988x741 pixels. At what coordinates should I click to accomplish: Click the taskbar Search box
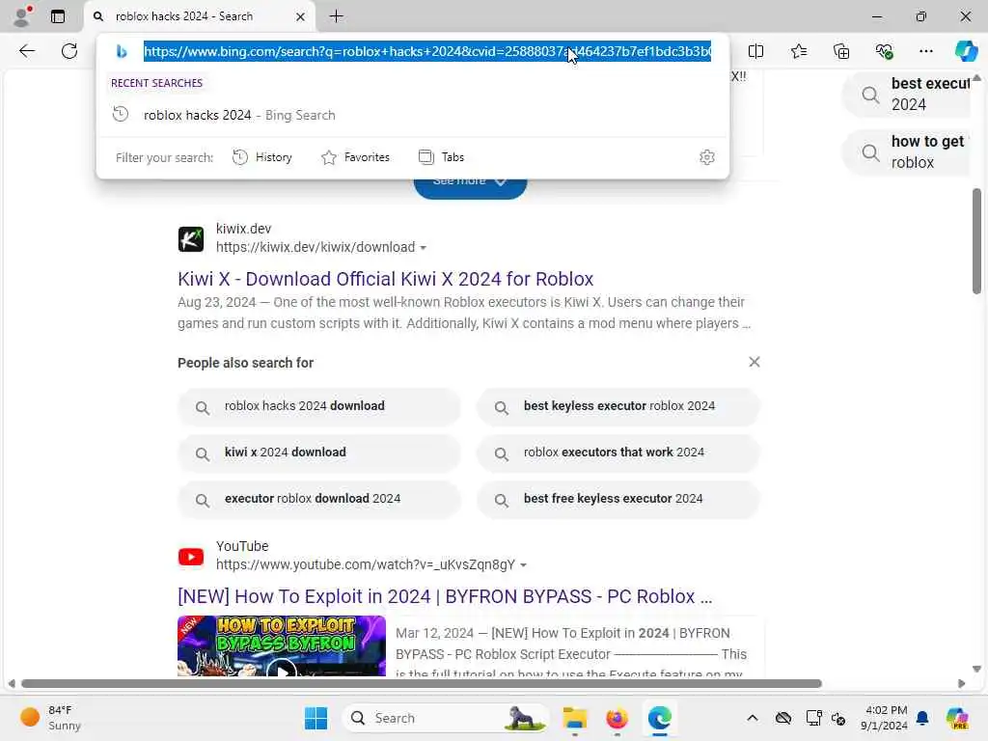click(x=445, y=718)
